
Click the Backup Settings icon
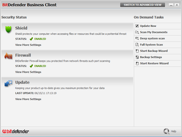(137, 57)
